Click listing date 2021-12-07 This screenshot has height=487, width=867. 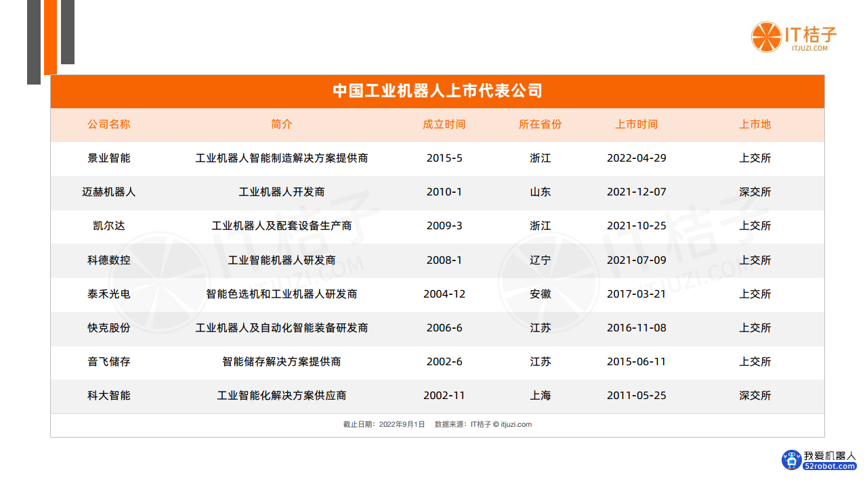(637, 192)
